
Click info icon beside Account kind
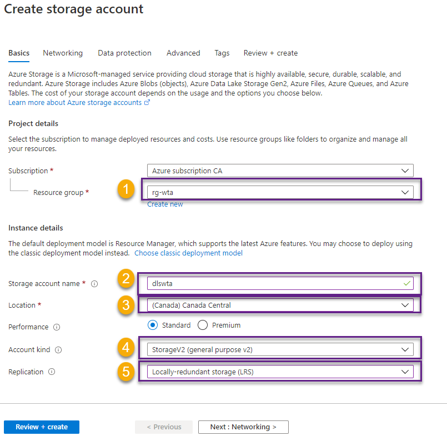click(59, 350)
